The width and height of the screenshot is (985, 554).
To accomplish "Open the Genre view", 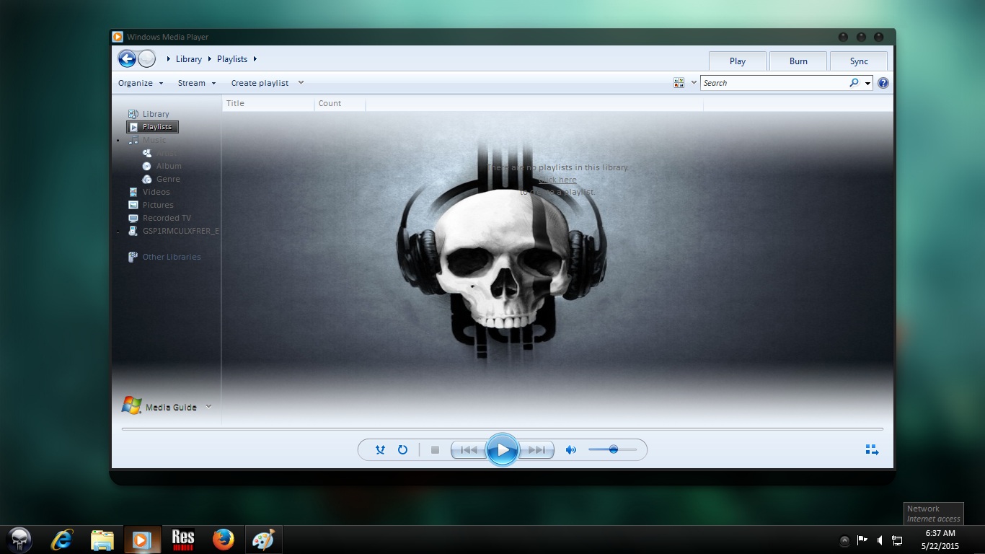I will [x=168, y=179].
